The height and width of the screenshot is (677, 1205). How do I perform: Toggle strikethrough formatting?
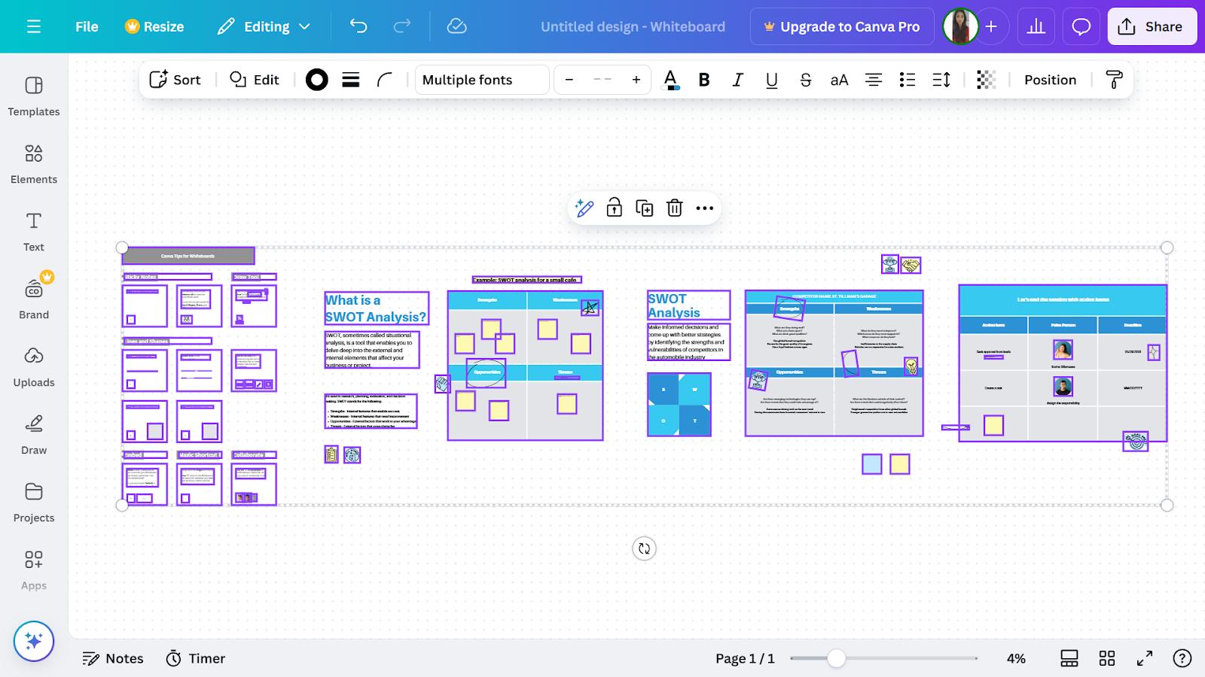806,80
